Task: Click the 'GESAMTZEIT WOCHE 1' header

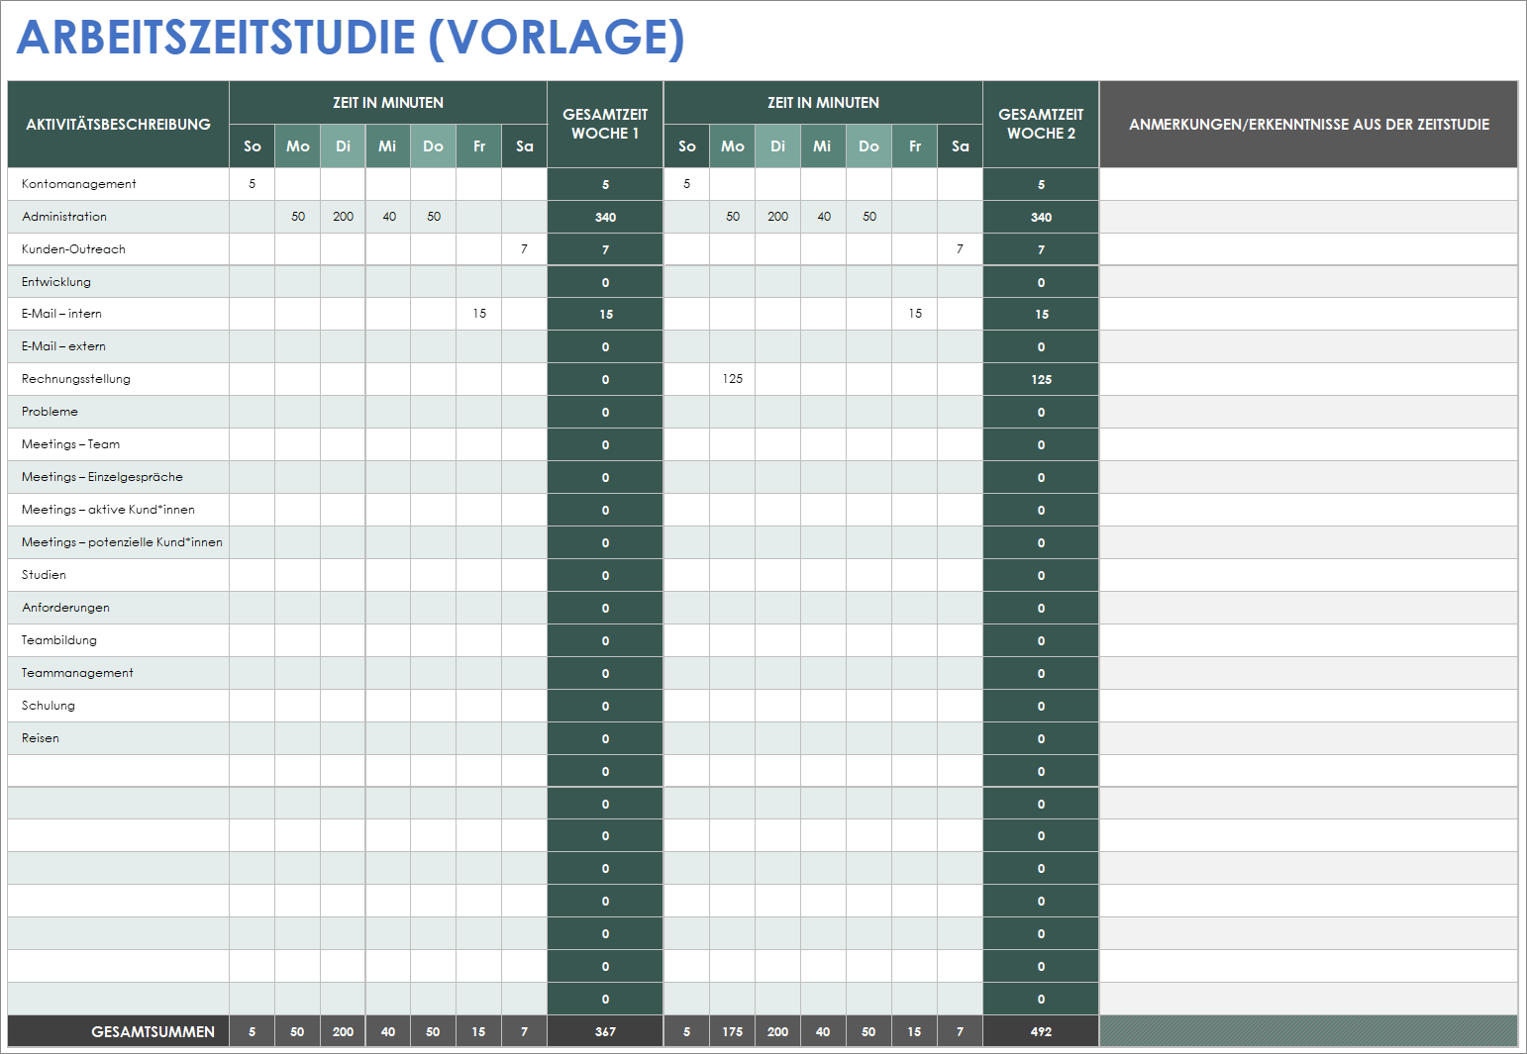Action: 605,125
